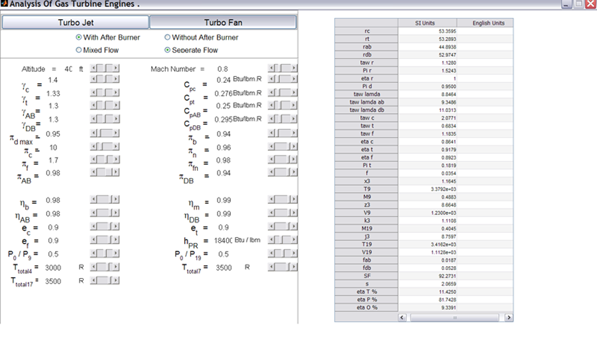Click left arrow of Ttotal4 slider
This screenshot has width=597, height=337.
94,267
